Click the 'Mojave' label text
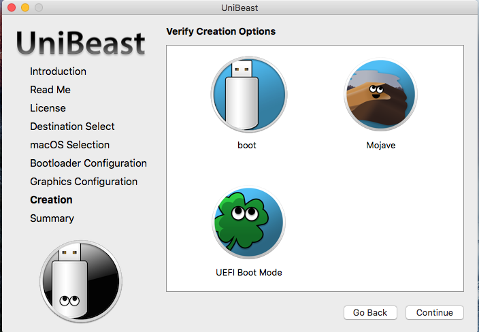The width and height of the screenshot is (479, 332). click(x=381, y=146)
